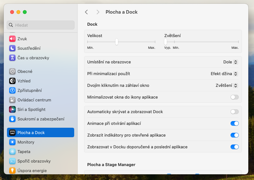Click the Siri a Spotlight icon
254x180 pixels.
pos(12,109)
